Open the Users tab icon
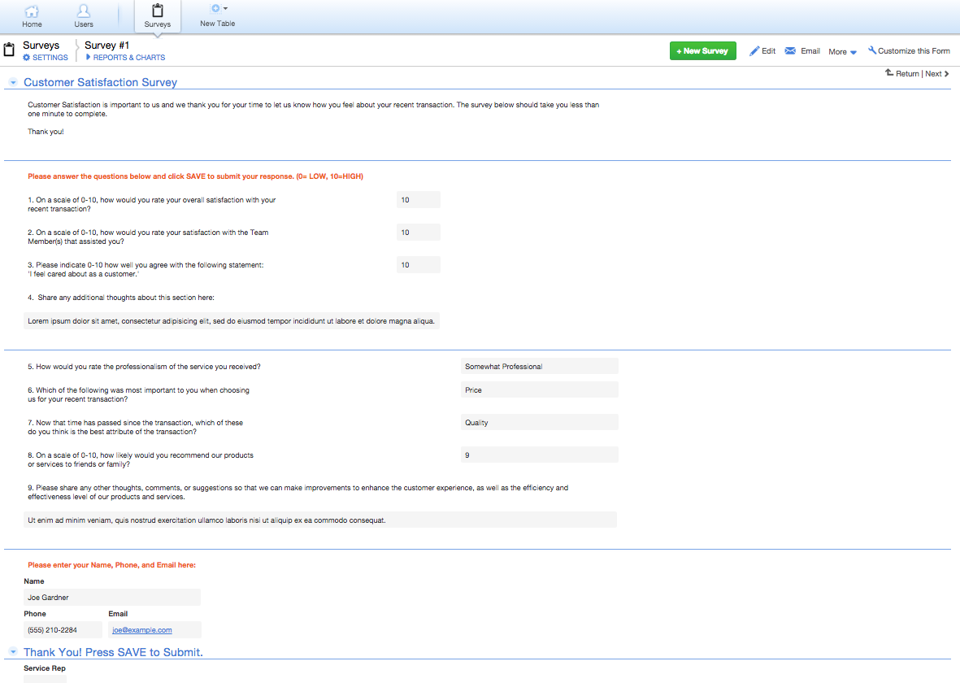 click(83, 11)
